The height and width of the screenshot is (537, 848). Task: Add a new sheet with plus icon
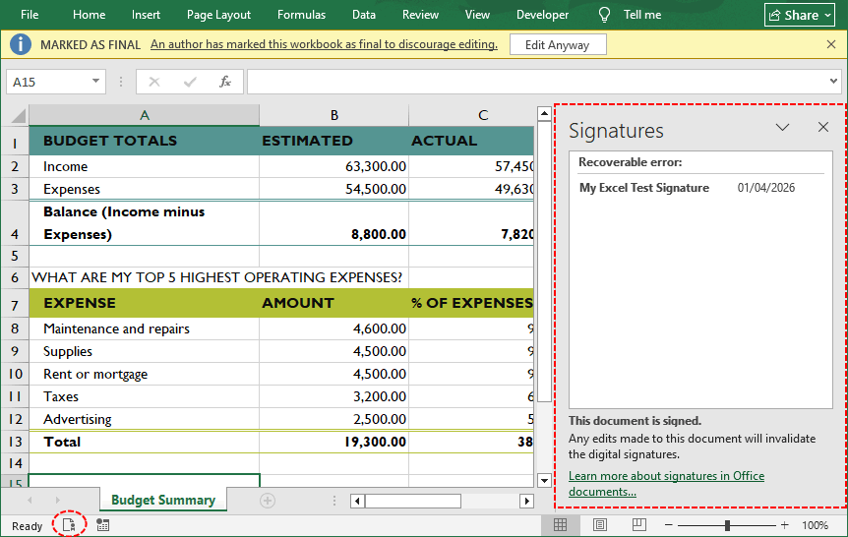[267, 501]
